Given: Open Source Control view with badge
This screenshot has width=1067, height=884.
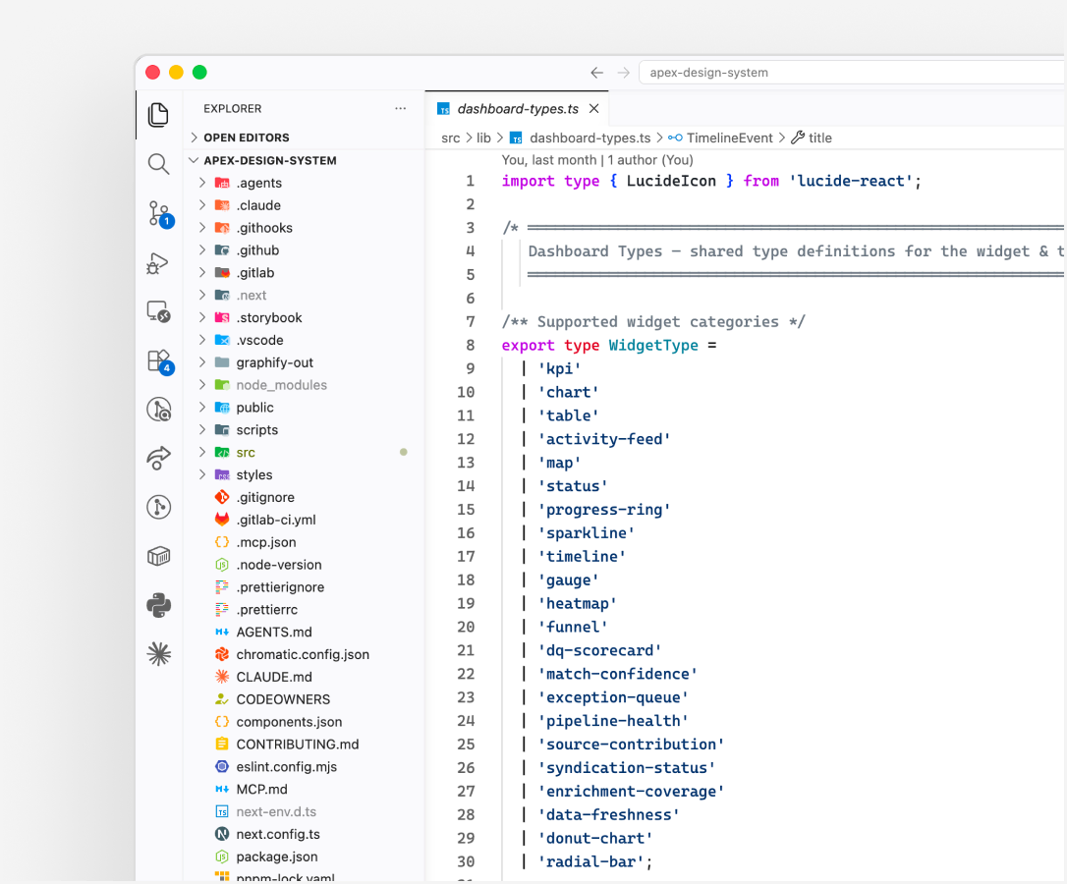Looking at the screenshot, I should [159, 214].
